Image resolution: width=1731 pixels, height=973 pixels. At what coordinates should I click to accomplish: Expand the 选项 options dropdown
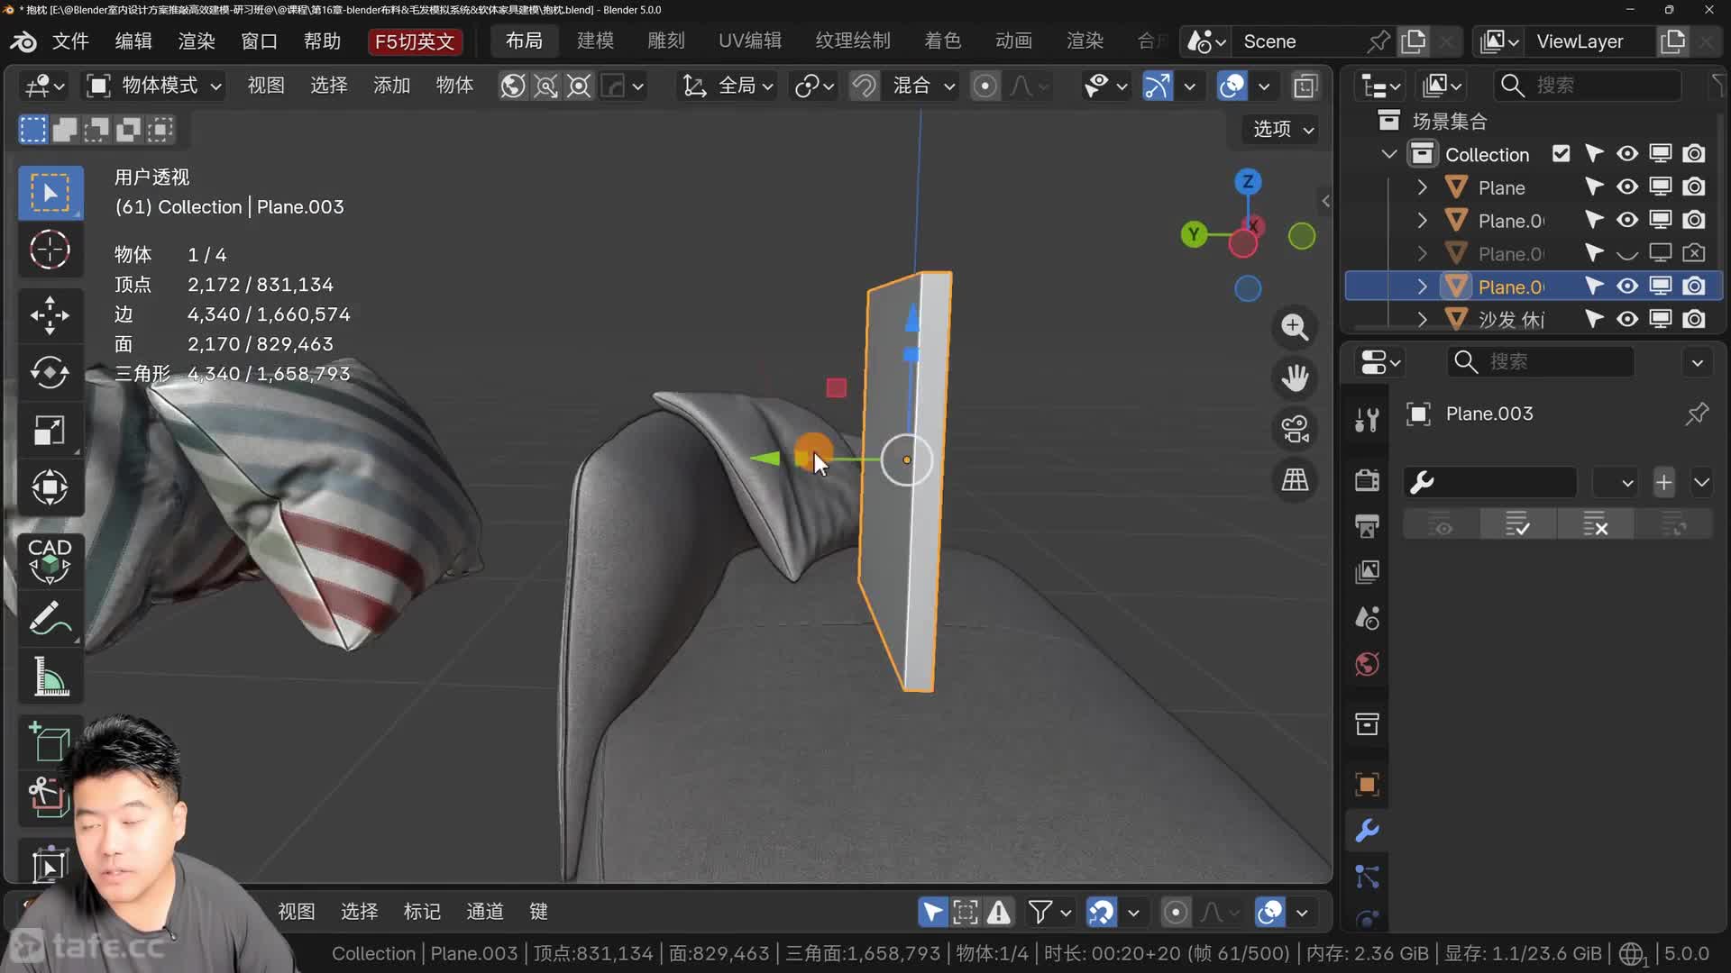(1282, 129)
